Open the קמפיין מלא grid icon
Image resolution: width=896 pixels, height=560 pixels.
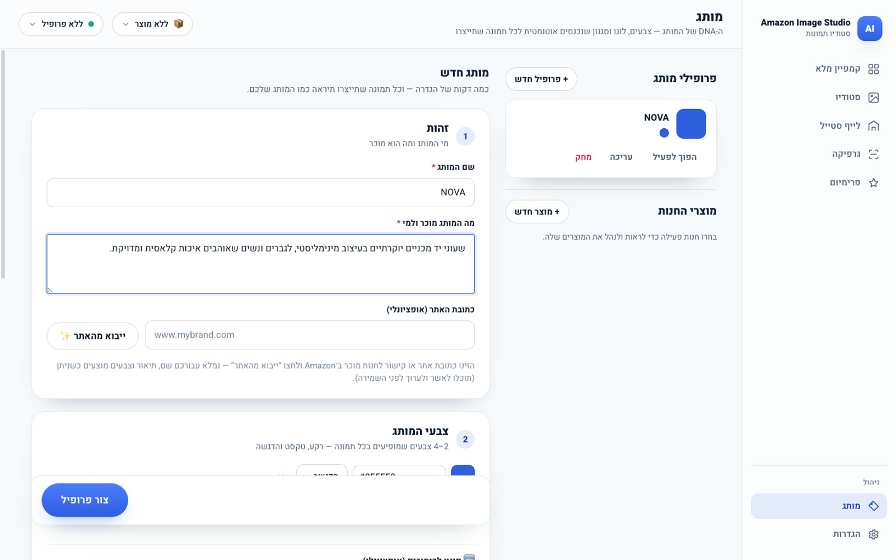[x=874, y=69]
